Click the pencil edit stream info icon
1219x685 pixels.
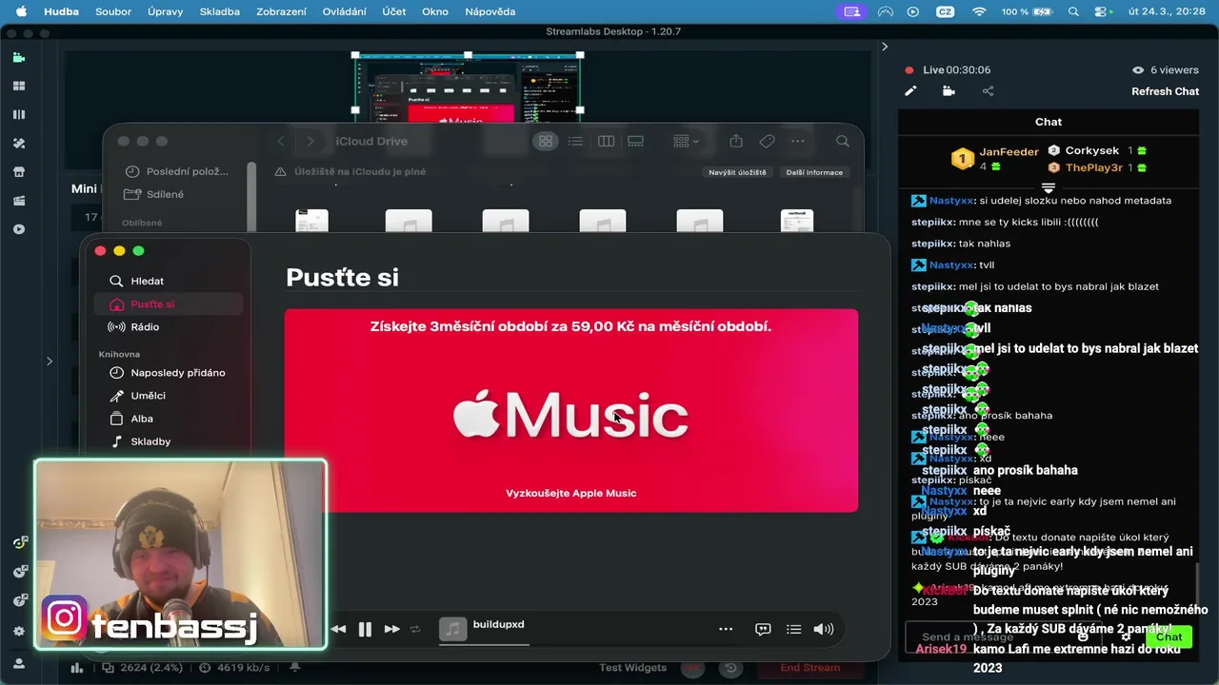point(910,91)
